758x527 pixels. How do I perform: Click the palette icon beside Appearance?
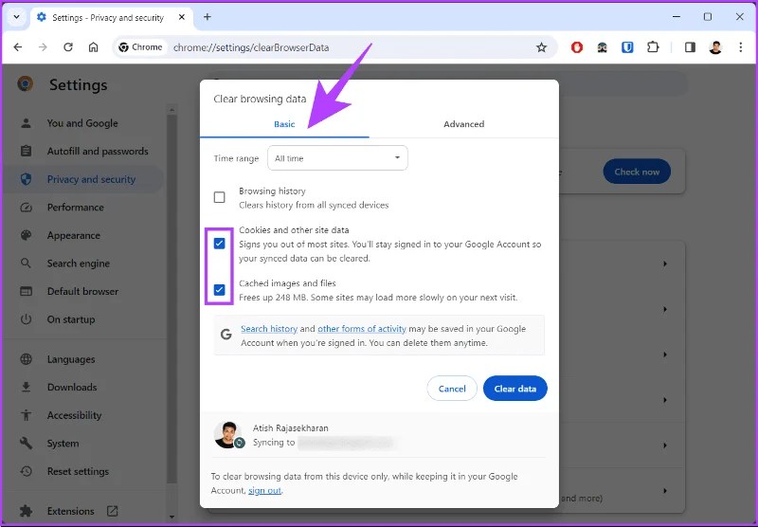(x=27, y=235)
